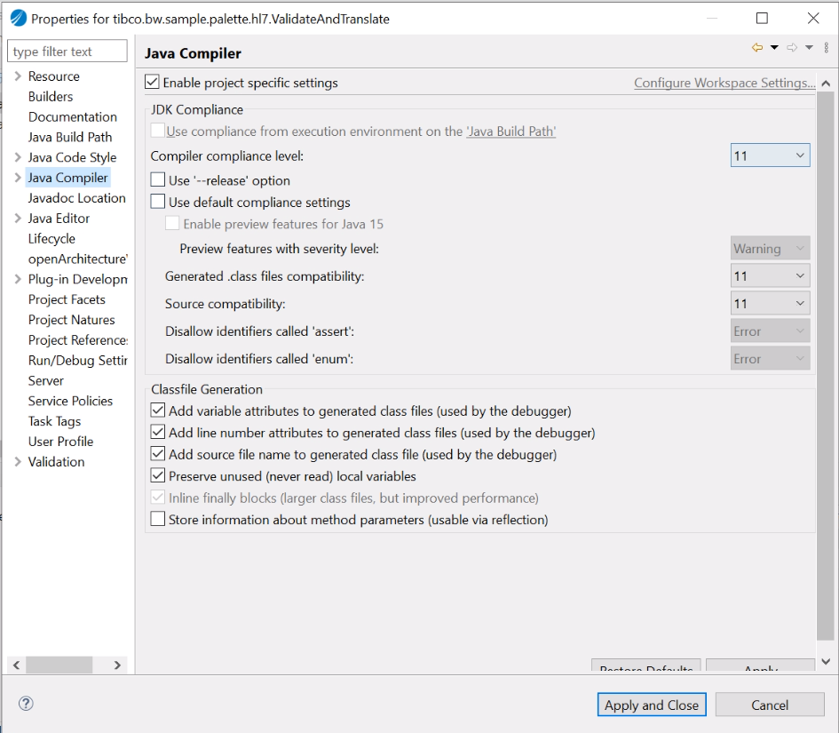Click the tree horizontal scrollbar thumb
This screenshot has height=733, width=839.
[59, 665]
